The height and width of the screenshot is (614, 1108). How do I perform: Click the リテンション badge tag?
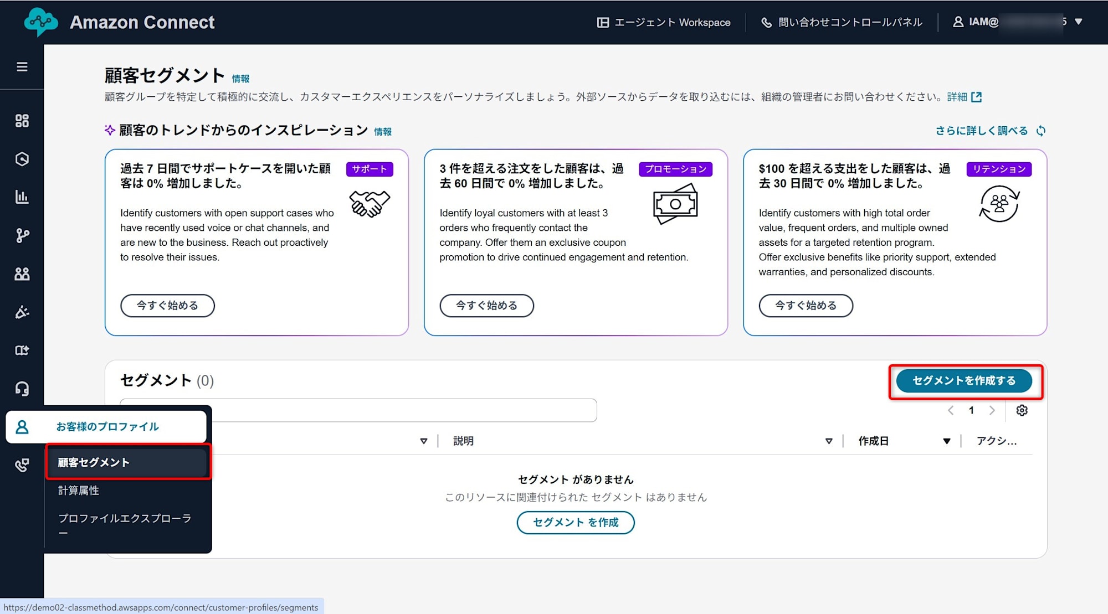pos(999,169)
